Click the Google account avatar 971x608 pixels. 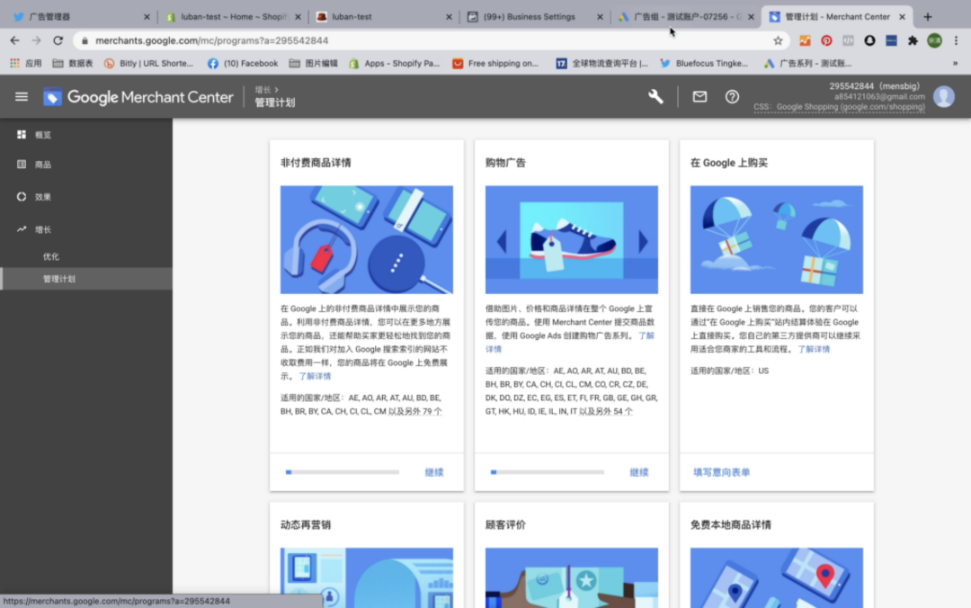pos(944,96)
